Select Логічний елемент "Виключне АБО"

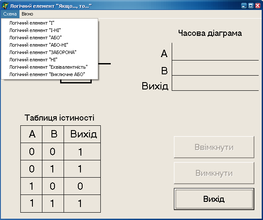click(x=49, y=74)
